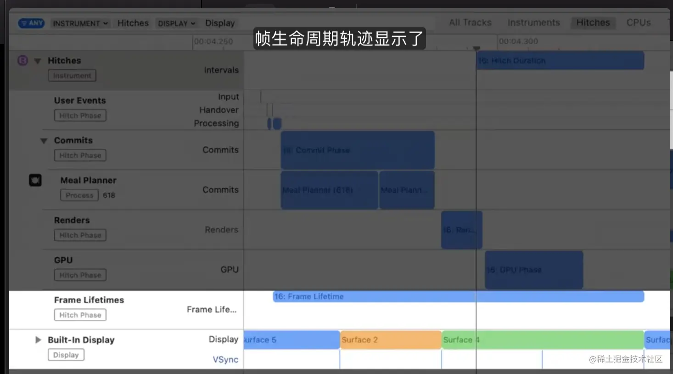Click Hitch Phase tag under GPU

click(x=80, y=275)
